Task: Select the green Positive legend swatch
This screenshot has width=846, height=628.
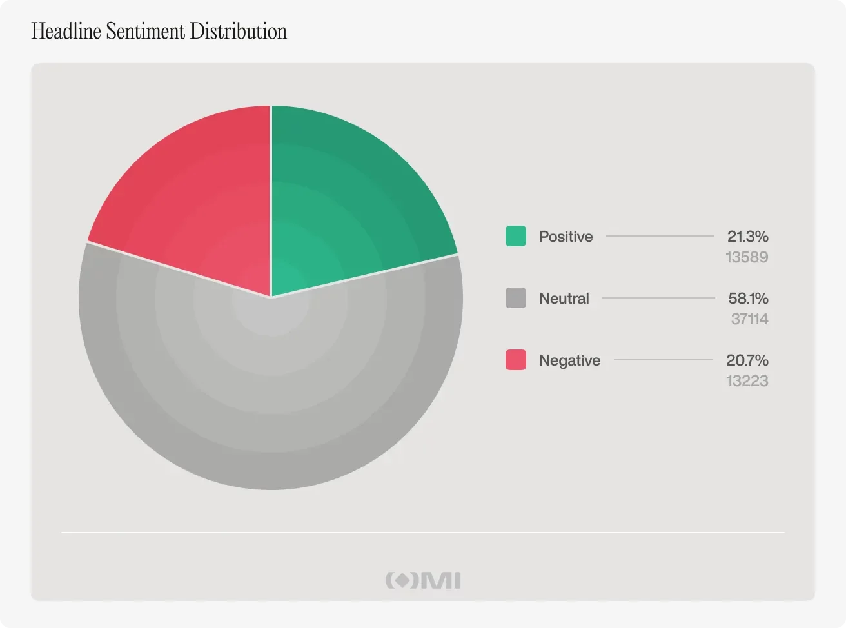Action: [516, 237]
